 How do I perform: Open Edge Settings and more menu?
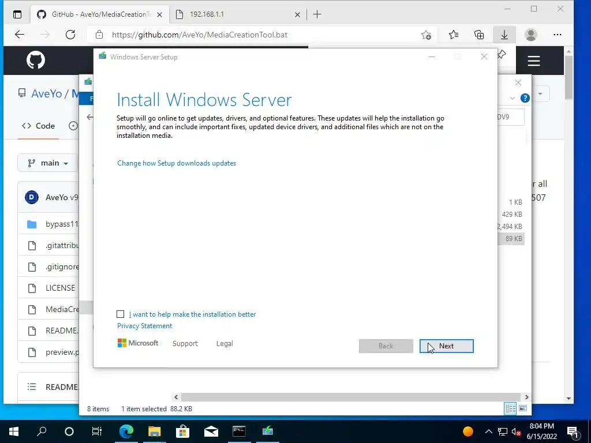click(x=558, y=35)
